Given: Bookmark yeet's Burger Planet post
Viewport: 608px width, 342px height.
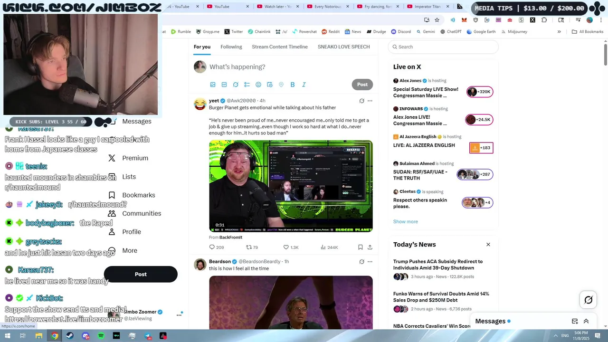Looking at the screenshot, I should 361,247.
